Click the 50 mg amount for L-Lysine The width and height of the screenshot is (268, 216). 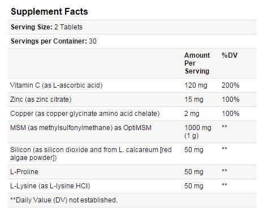point(194,186)
